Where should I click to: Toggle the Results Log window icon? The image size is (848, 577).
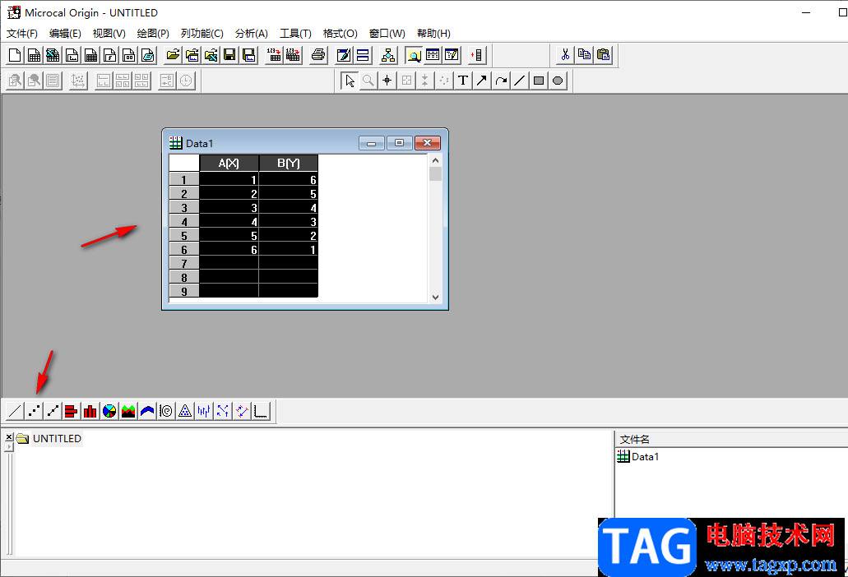pos(433,55)
